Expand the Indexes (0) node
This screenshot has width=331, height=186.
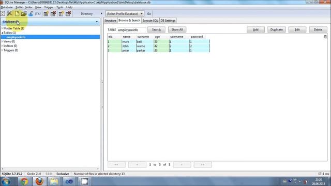point(2,46)
